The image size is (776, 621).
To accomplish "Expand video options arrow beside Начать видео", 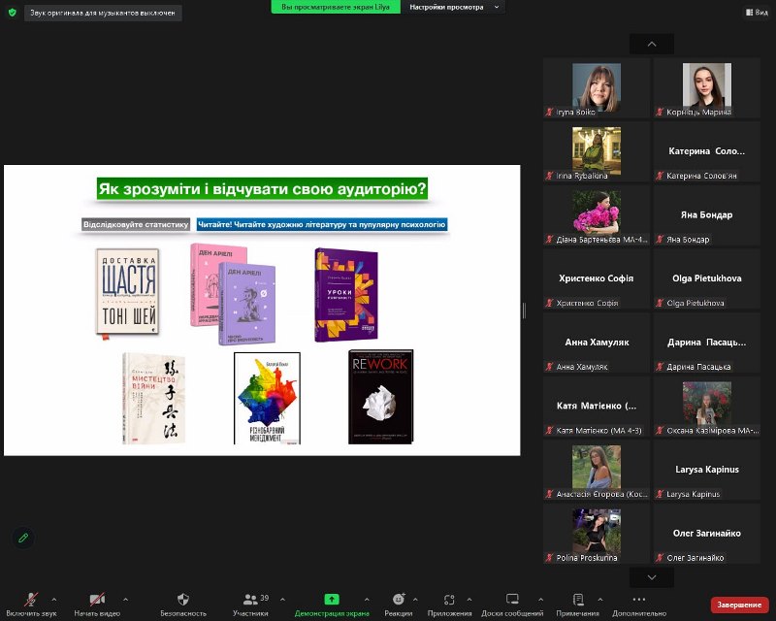I will [x=126, y=600].
